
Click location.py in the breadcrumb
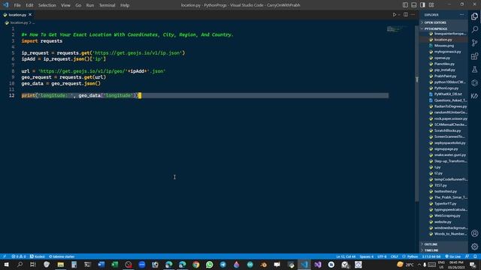pyautogui.click(x=19, y=22)
